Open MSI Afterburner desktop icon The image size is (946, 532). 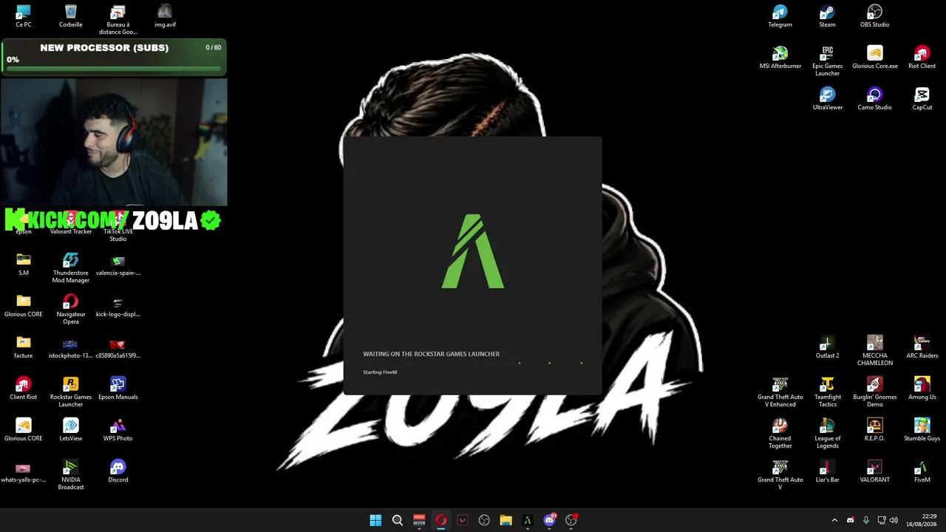tap(780, 58)
